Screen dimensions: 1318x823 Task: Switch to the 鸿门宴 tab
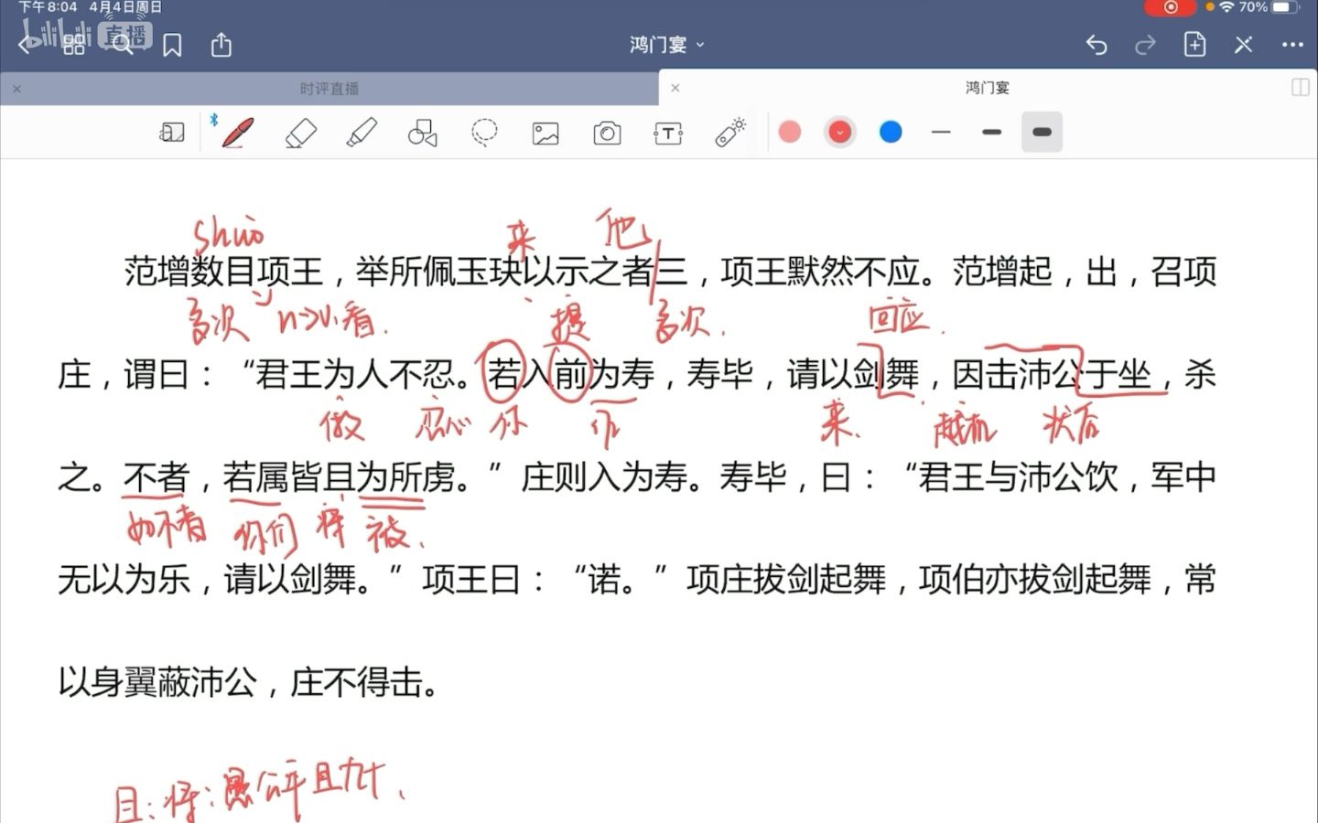click(x=987, y=88)
